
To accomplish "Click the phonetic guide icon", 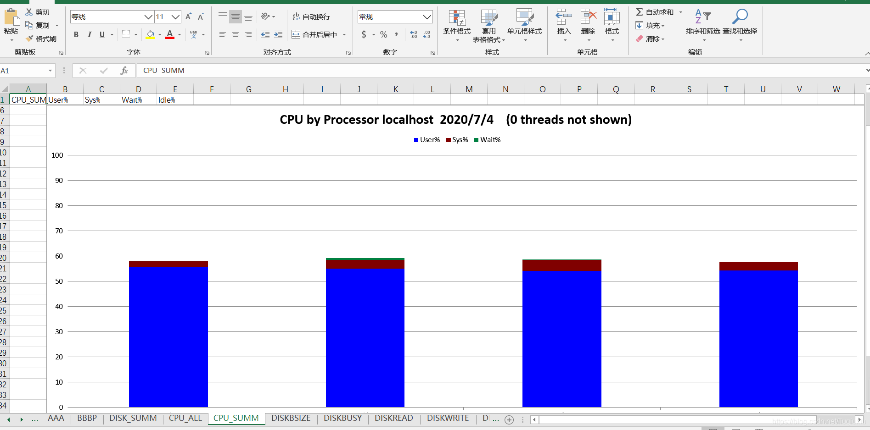I will tap(193, 34).
